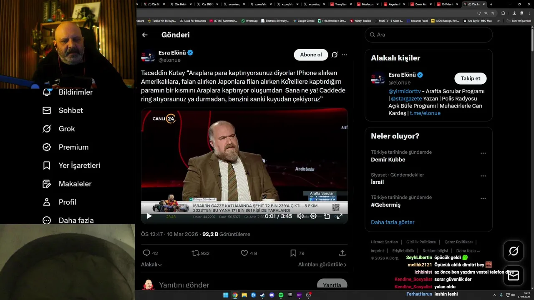The width and height of the screenshot is (534, 300).
Task: Open the Windows Start menu
Action: [226, 295]
